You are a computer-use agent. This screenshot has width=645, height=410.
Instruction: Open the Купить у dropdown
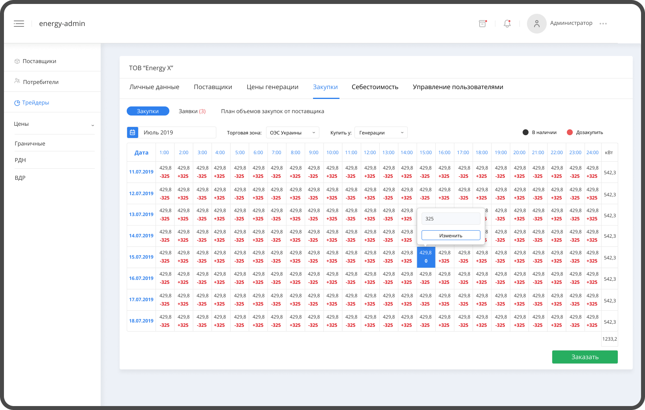click(x=381, y=132)
